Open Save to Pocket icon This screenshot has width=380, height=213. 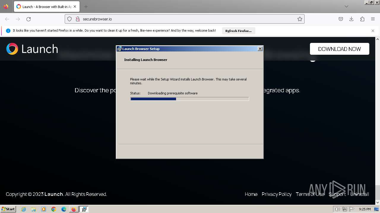(x=341, y=19)
